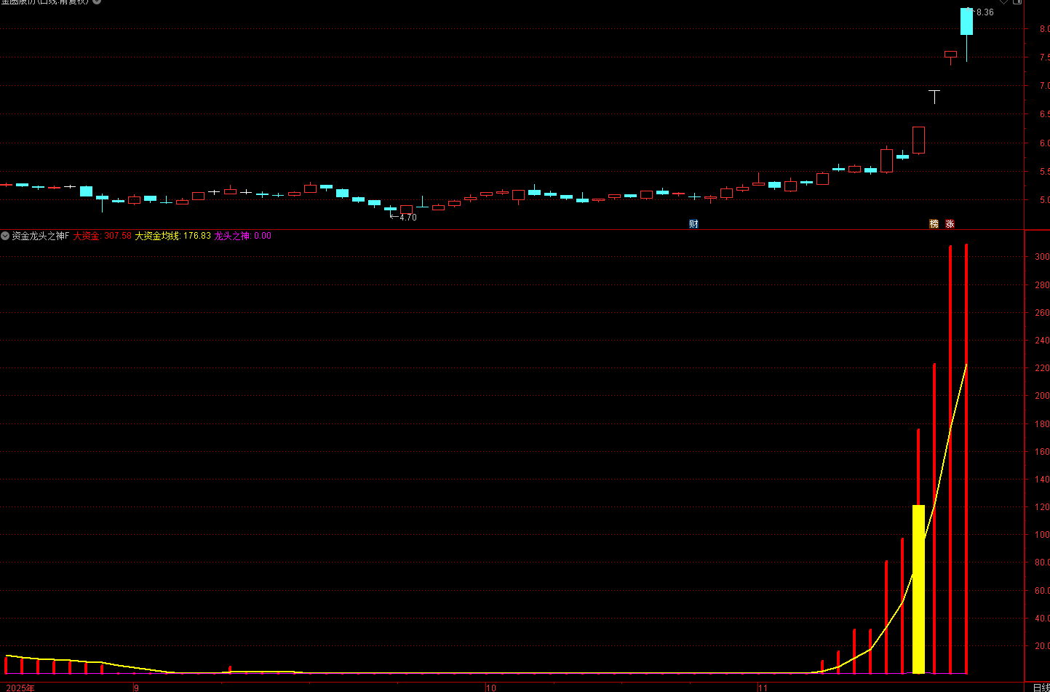
Task: Click the red 涨 event marker
Action: [950, 224]
